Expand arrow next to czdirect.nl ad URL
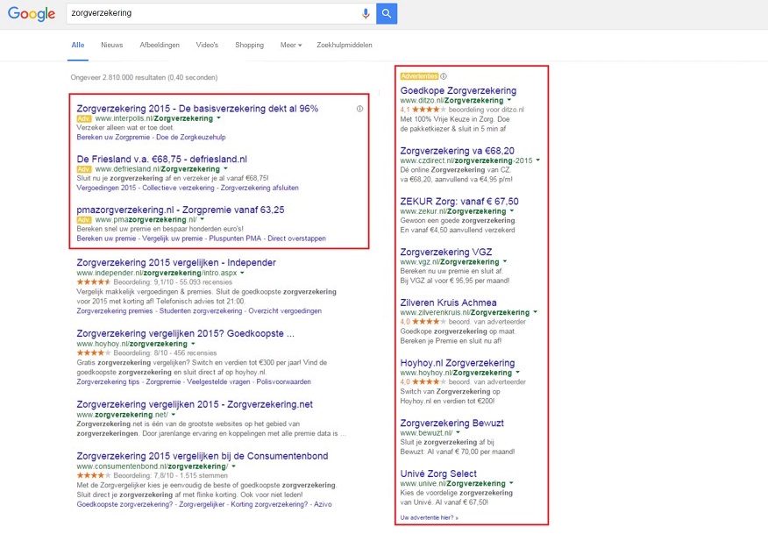Screen dimensions: 768x534 (537, 160)
